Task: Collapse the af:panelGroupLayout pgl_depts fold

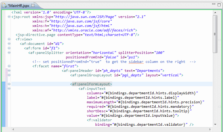Action: [x=9, y=75]
